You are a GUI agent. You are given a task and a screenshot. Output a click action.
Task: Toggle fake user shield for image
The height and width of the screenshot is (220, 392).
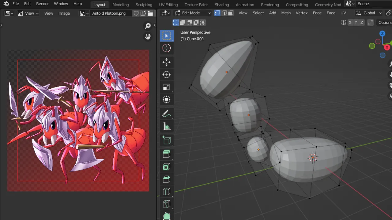point(136,13)
